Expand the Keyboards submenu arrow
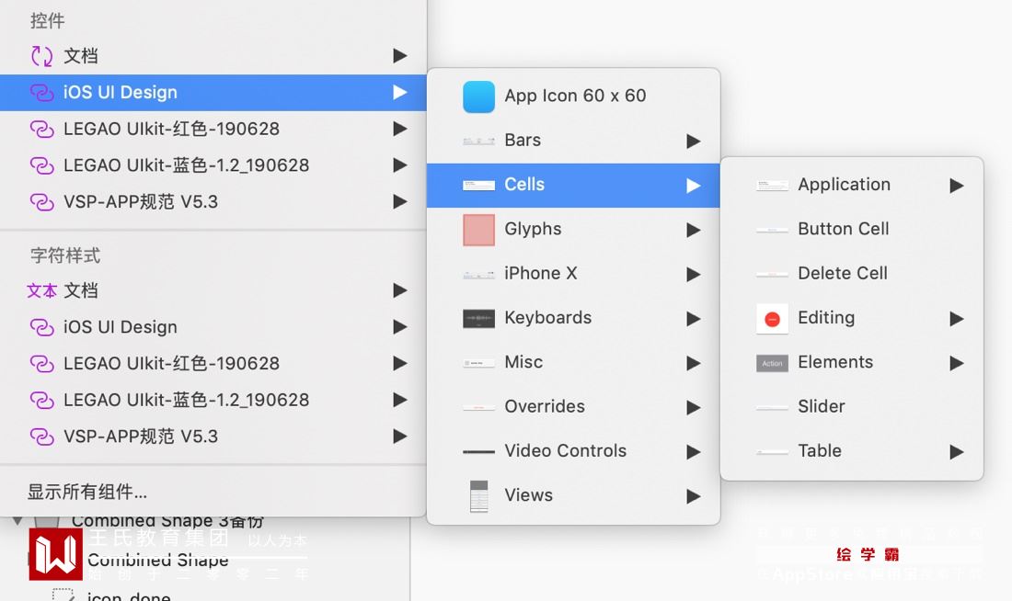 [693, 319]
